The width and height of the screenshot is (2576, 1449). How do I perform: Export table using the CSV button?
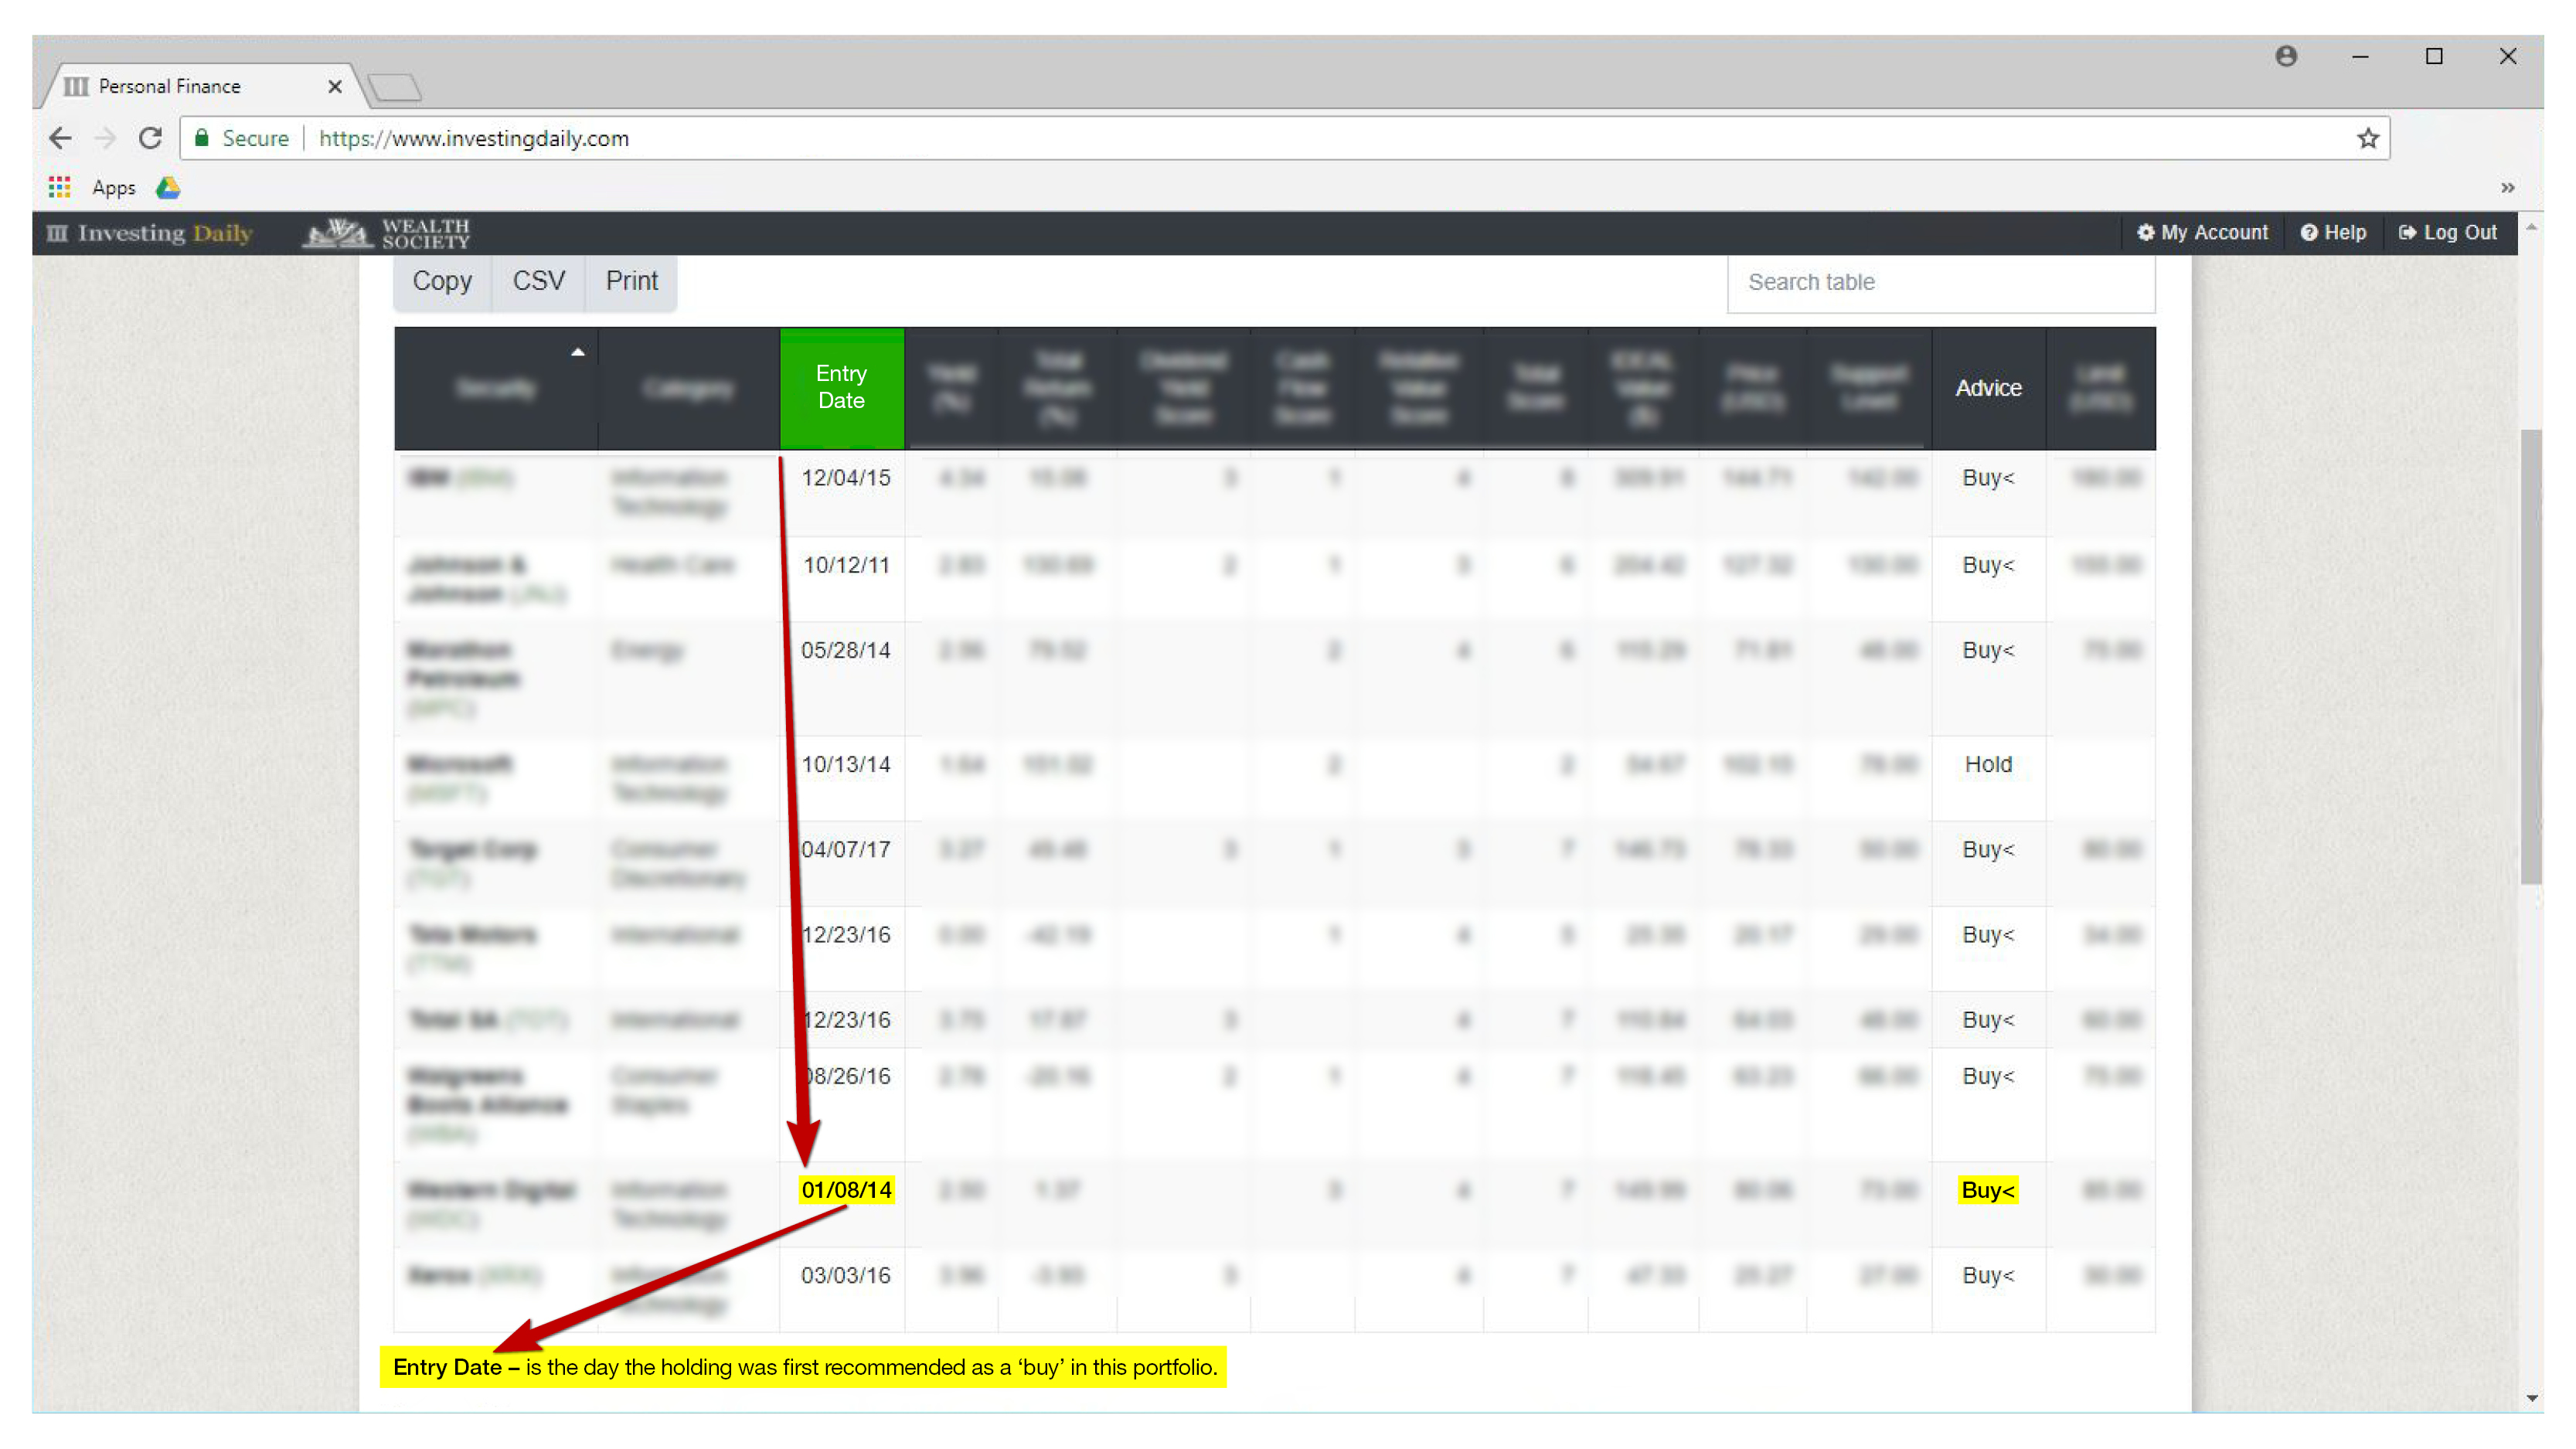538,281
